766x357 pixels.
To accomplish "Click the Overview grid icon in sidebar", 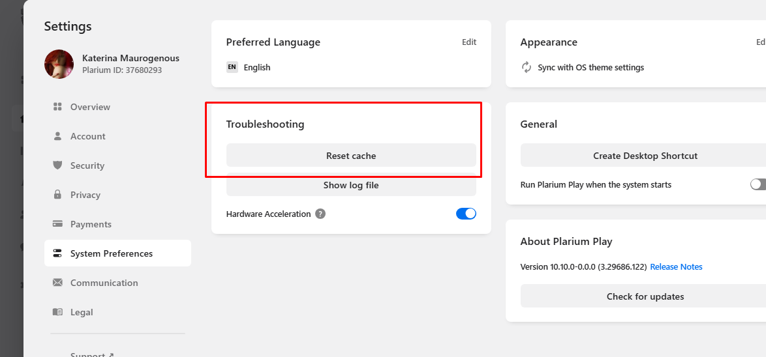I will point(57,107).
